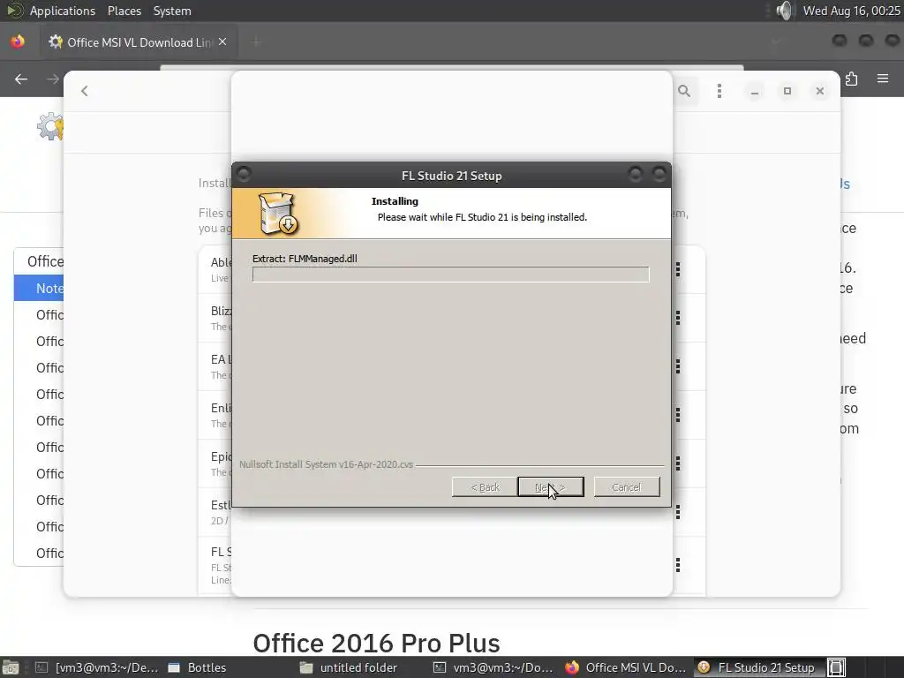This screenshot has width=904, height=678.
Task: Click the Extract: FLMManaged.dll status text
Action: tap(305, 259)
